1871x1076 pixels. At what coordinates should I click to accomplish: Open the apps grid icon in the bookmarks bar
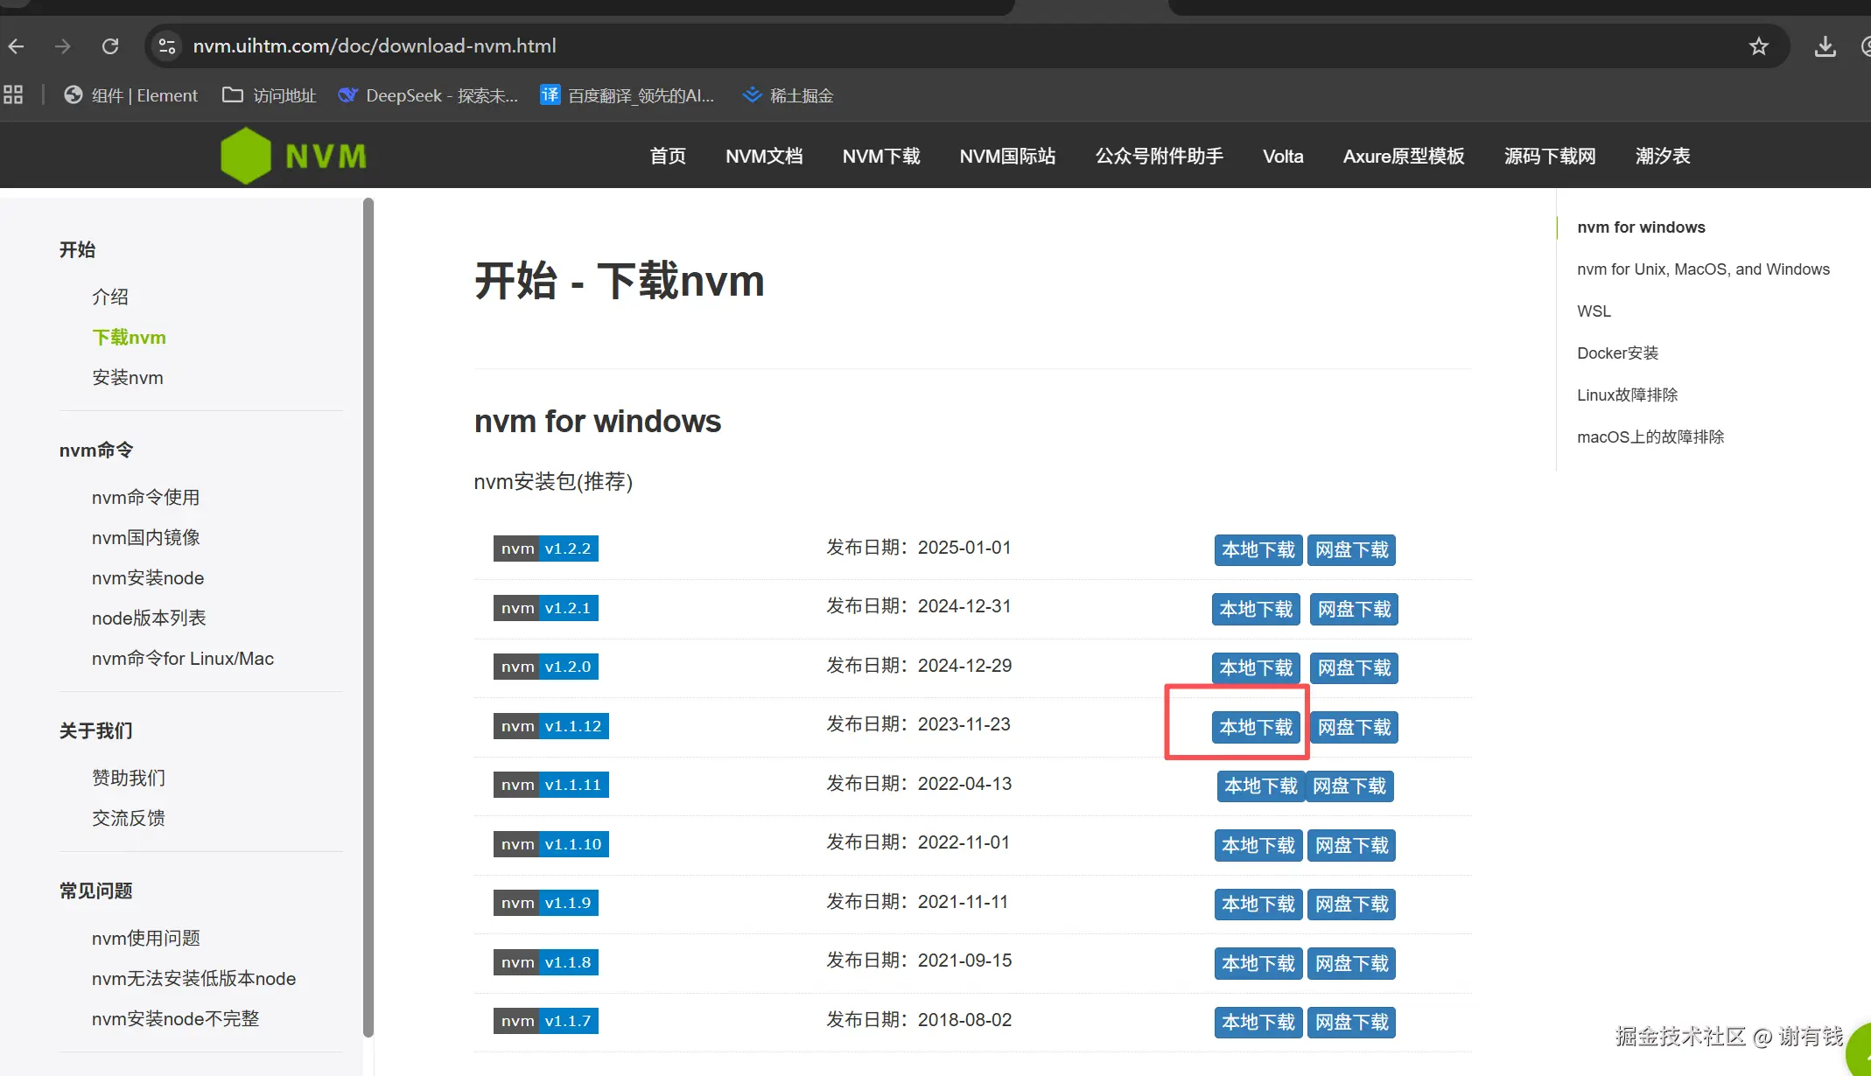coord(13,95)
